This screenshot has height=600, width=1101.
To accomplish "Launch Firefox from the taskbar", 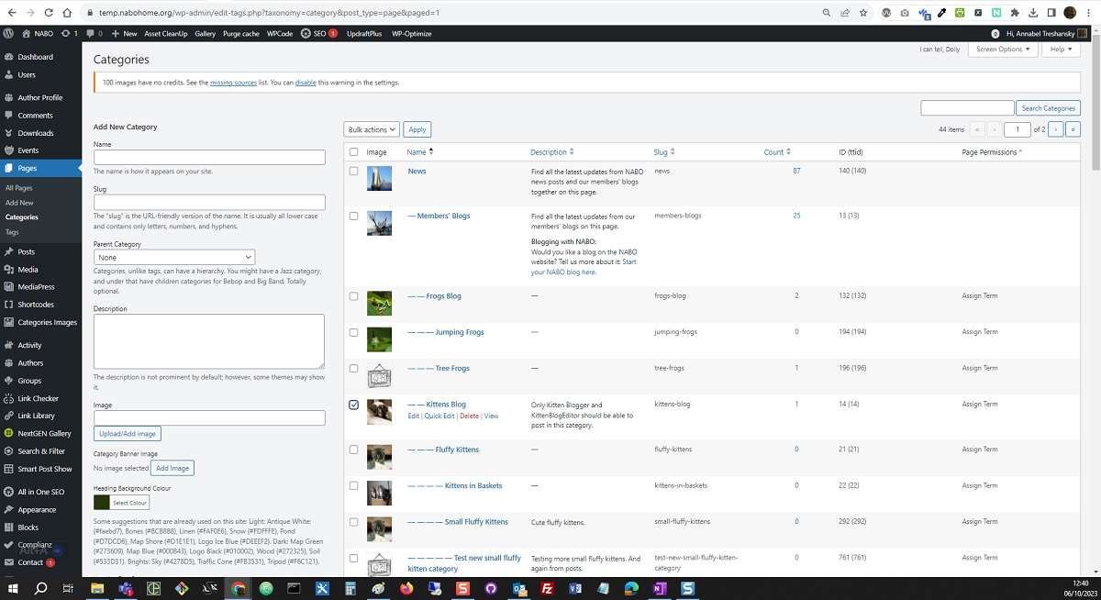I will coord(406,590).
